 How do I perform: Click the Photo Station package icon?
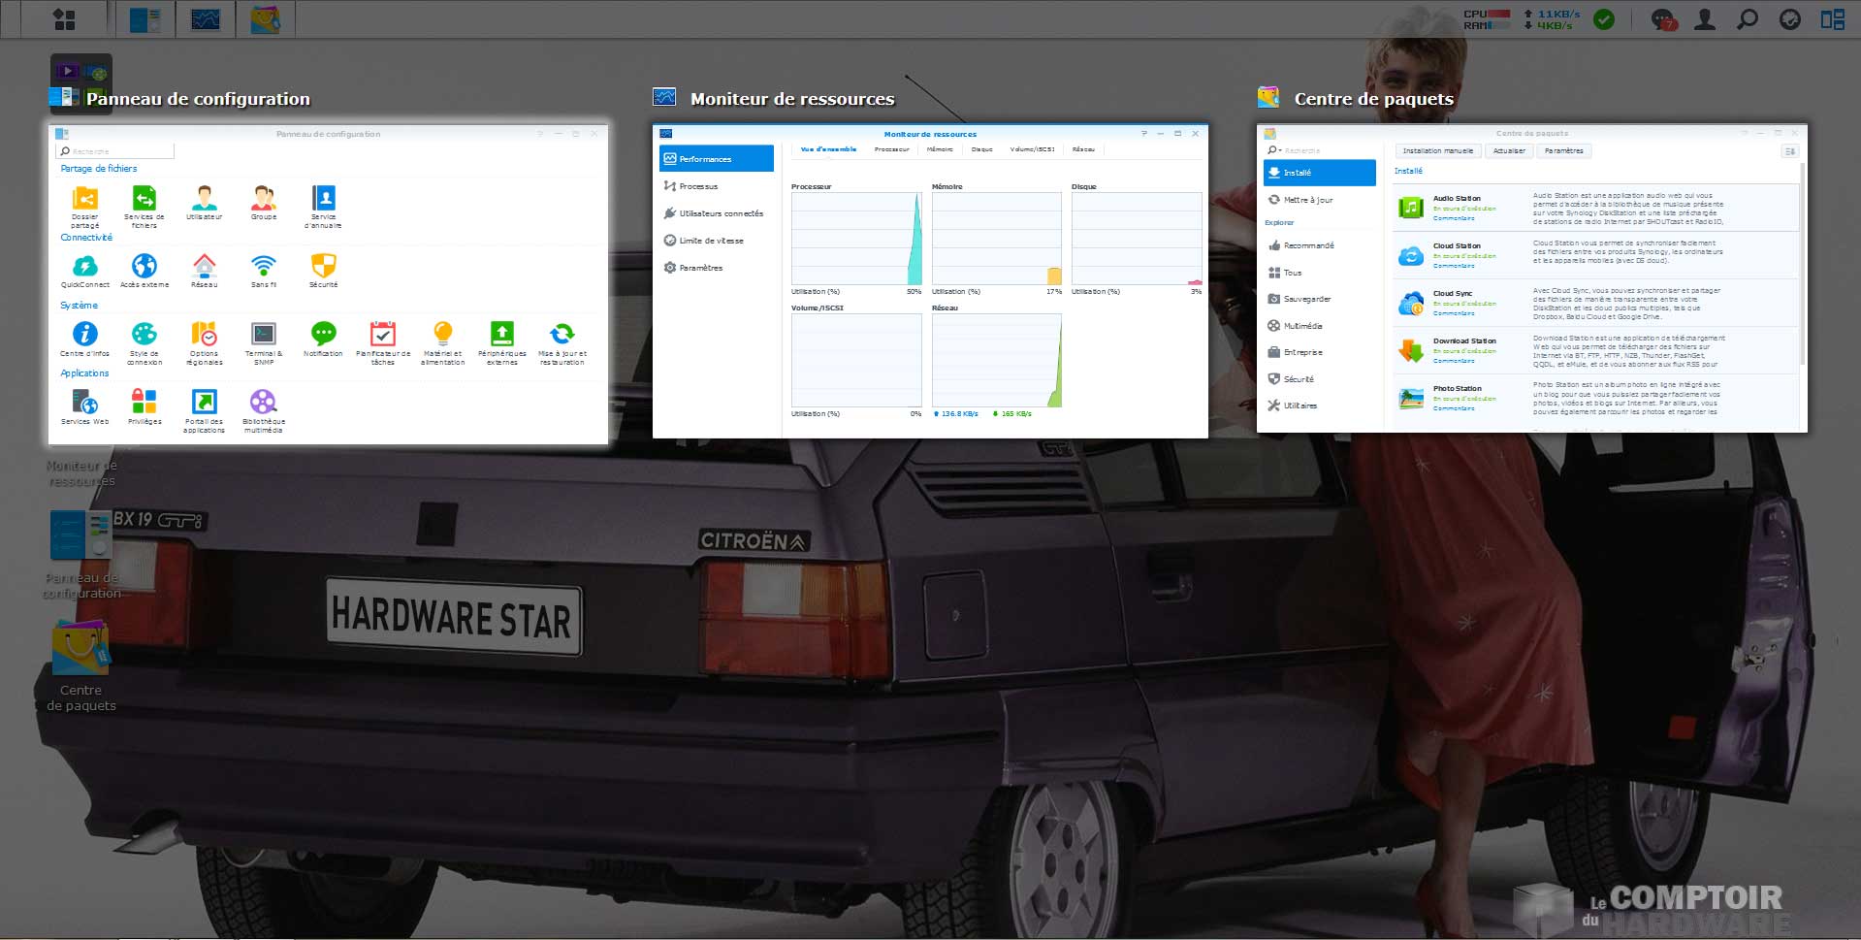click(x=1411, y=399)
